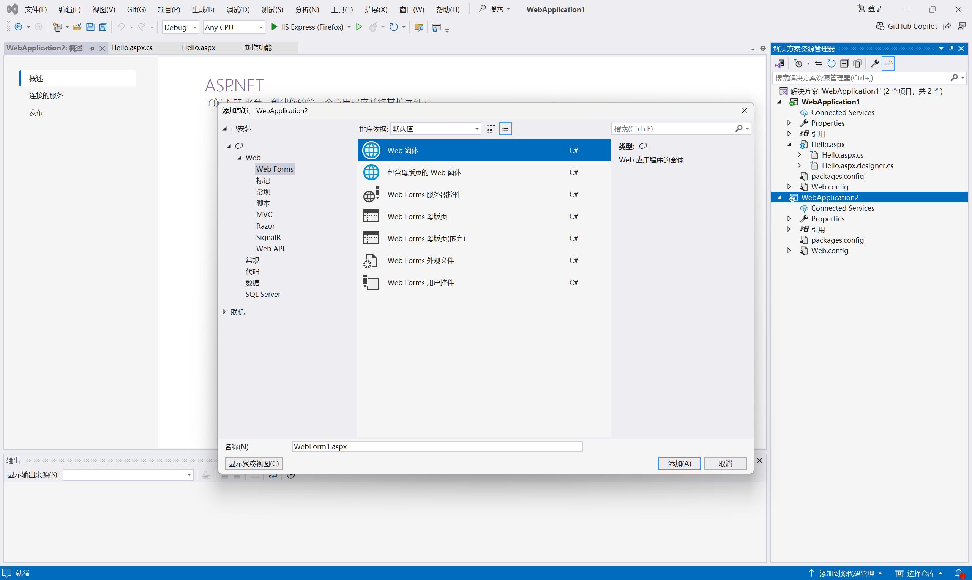Click the 名称 WebForm1.aspx input field
The width and height of the screenshot is (972, 580).
click(437, 446)
